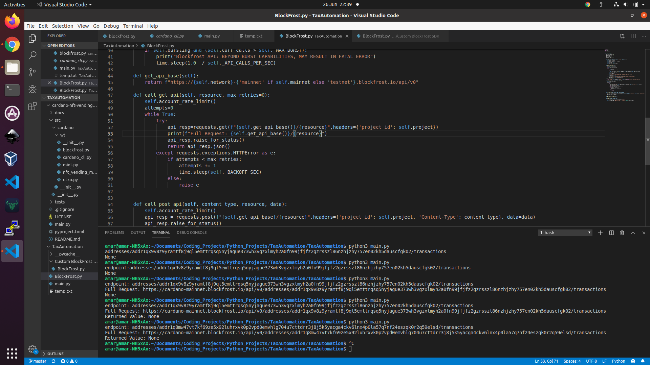Image resolution: width=650 pixels, height=365 pixels.
Task: Split the terminal pane
Action: click(611, 233)
